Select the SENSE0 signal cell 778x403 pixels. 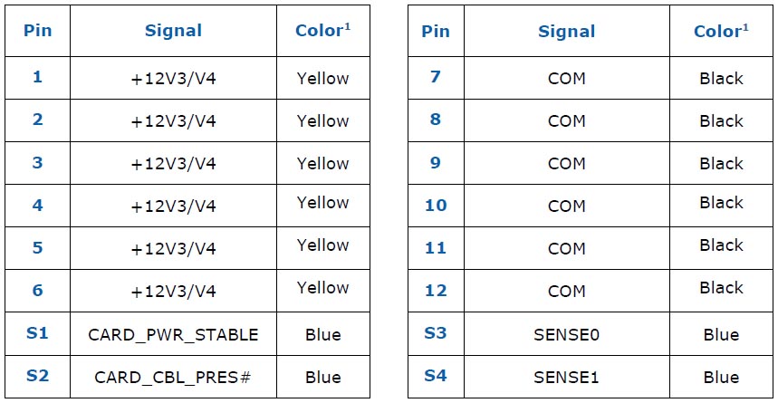point(567,334)
